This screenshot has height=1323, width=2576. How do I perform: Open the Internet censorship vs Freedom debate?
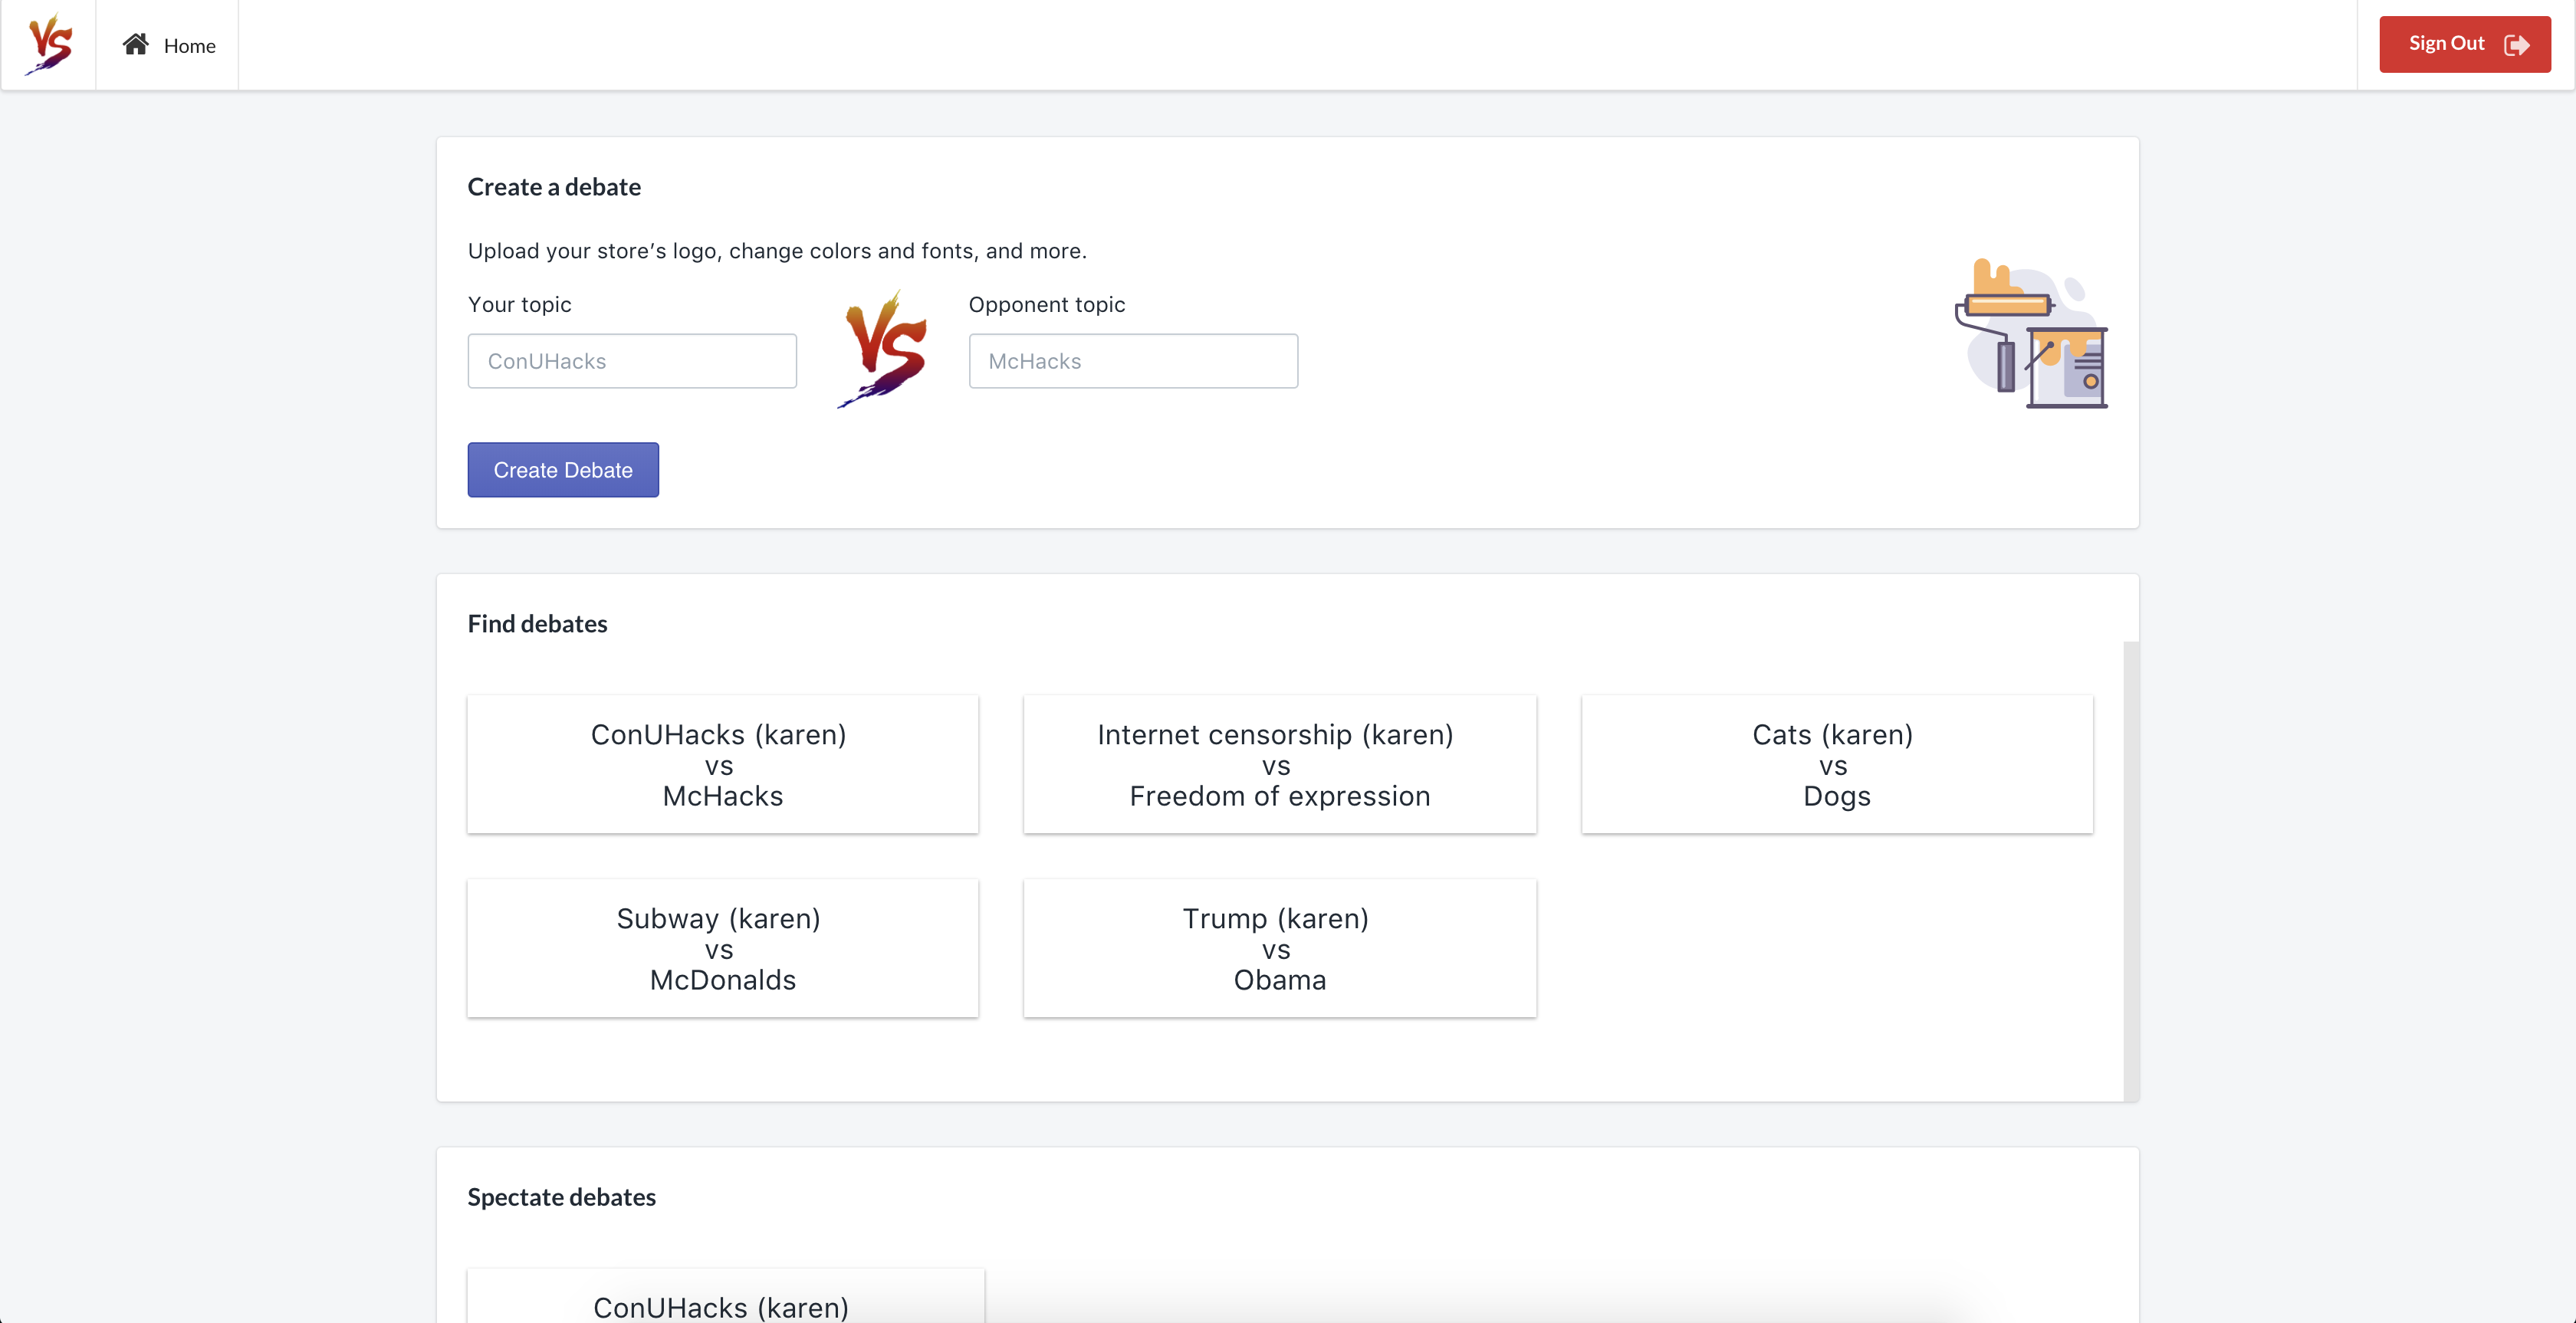[x=1279, y=765]
